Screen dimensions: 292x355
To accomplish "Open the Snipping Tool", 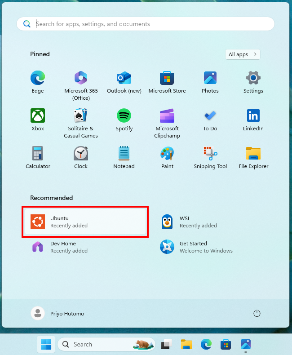I will coord(210,158).
